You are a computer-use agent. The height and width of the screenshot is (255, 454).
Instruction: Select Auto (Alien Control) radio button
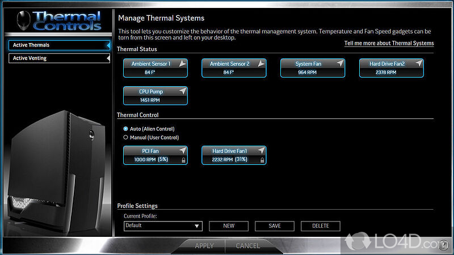(126, 129)
